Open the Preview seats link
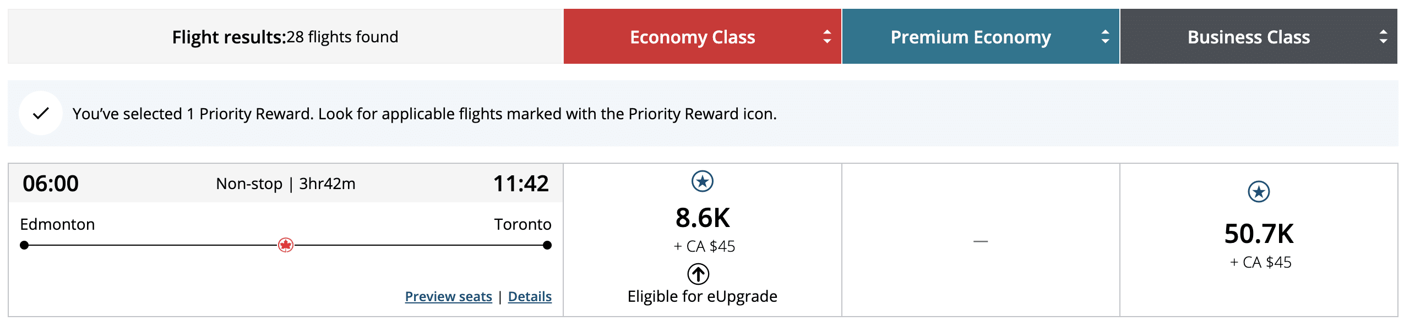 pos(448,297)
